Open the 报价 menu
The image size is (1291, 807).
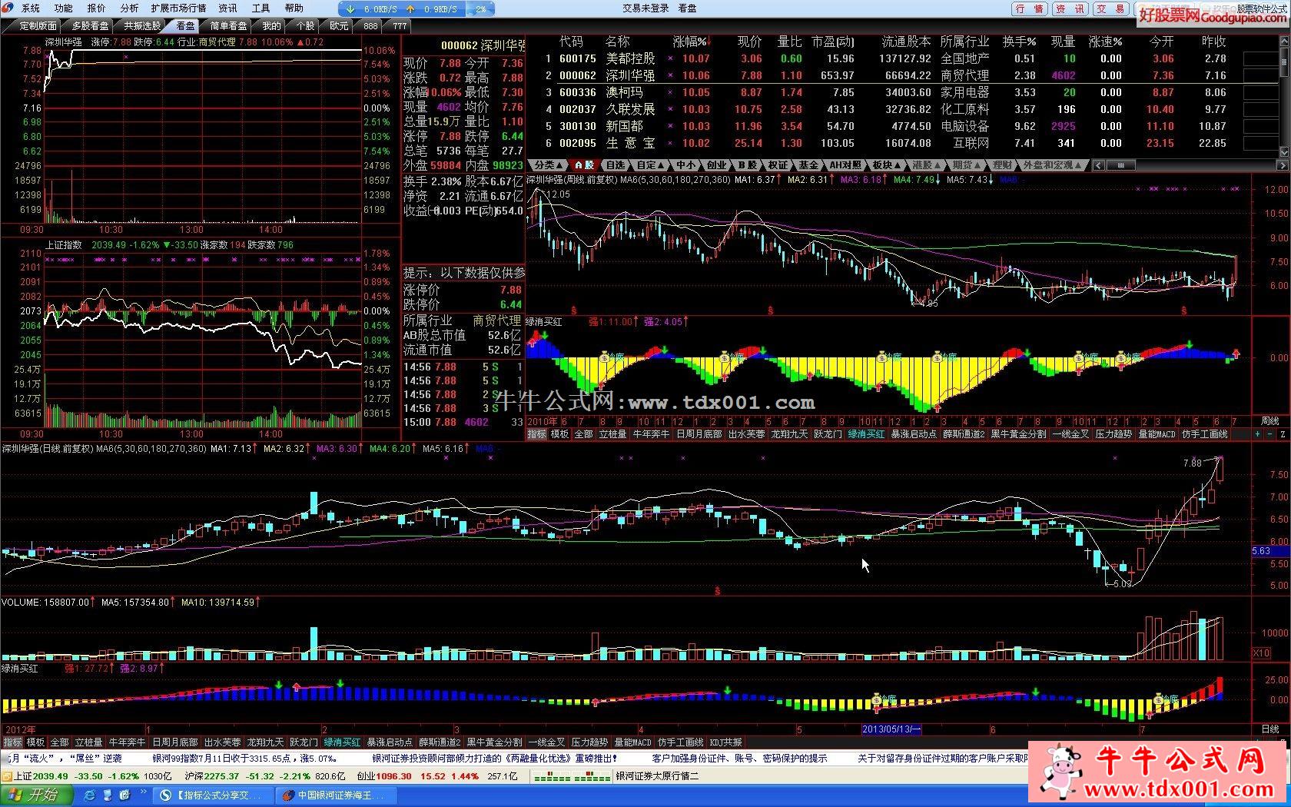tap(97, 8)
